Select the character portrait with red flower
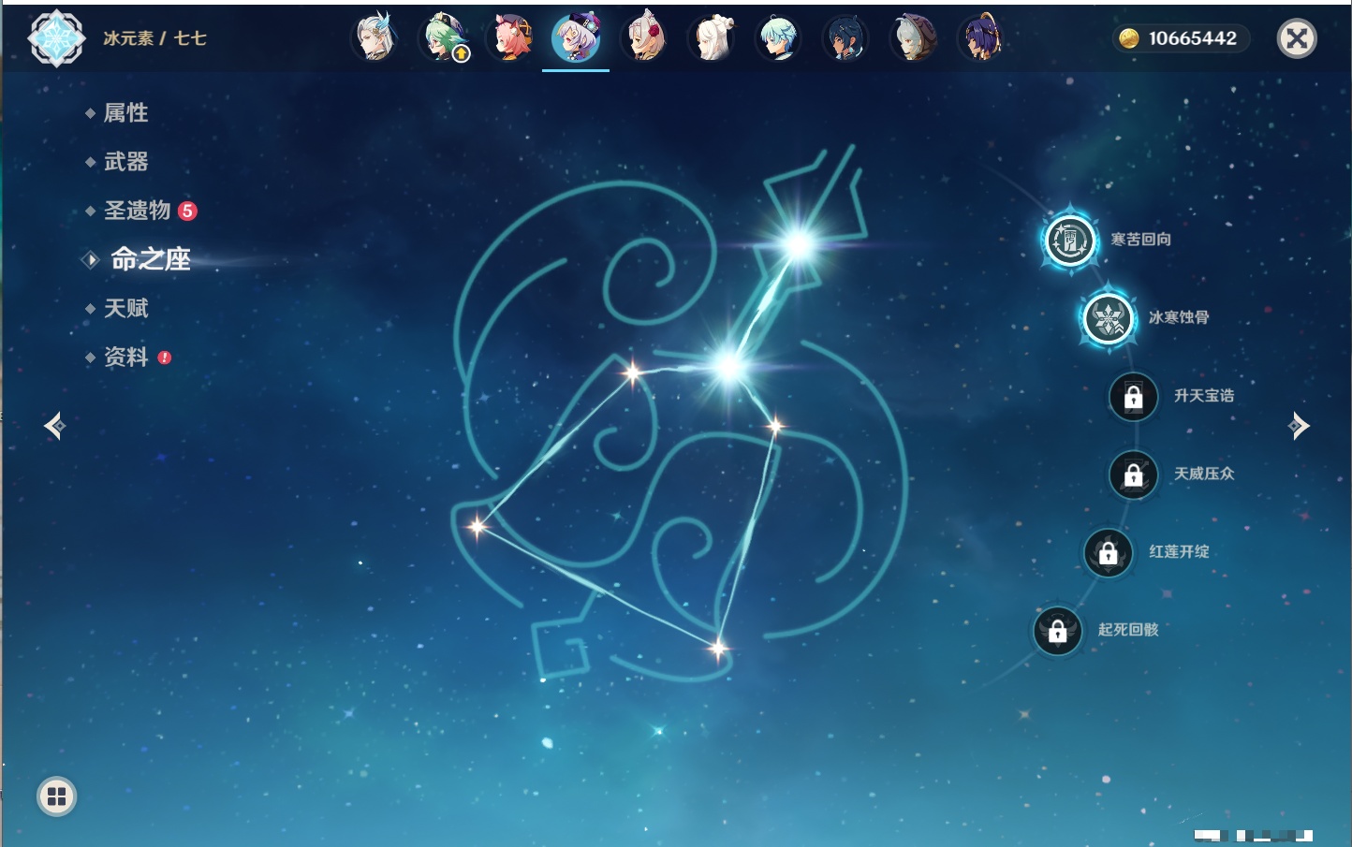The height and width of the screenshot is (847, 1352). [644, 38]
